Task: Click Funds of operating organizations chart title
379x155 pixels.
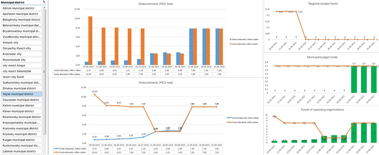Action: 323,110
